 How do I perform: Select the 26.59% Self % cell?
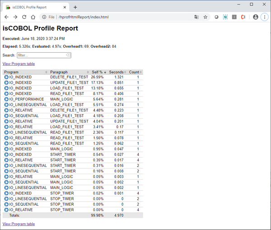pyautogui.click(x=97, y=77)
